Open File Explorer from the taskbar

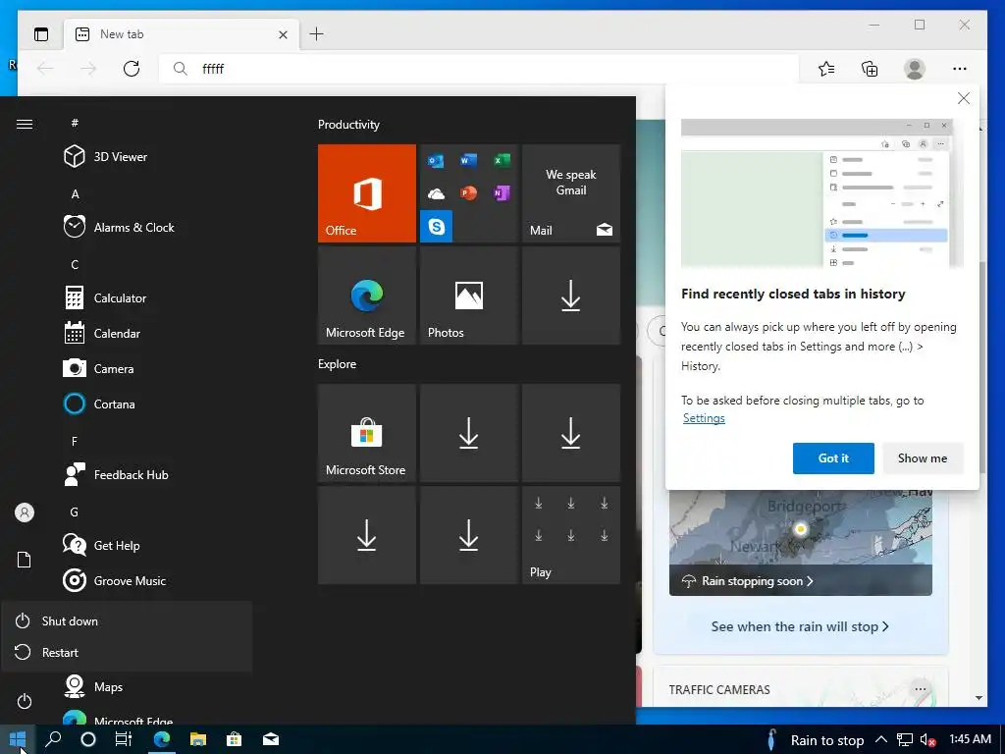pos(198,739)
